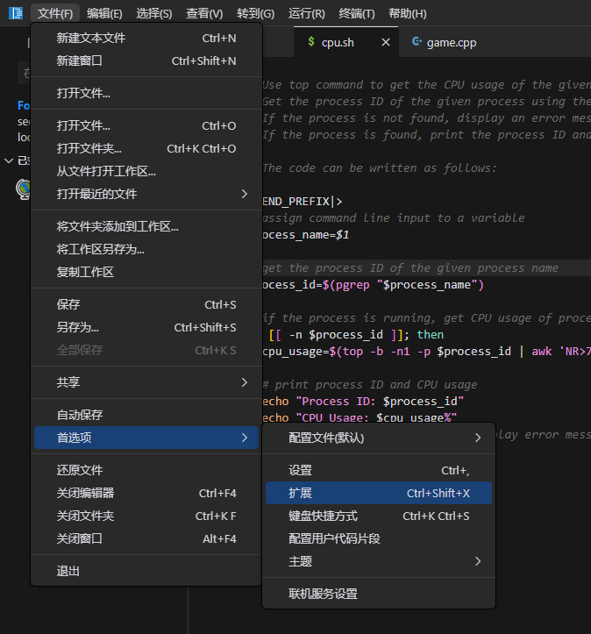
Task: Open 键盘快捷方式 from preferences submenu
Action: (379, 516)
